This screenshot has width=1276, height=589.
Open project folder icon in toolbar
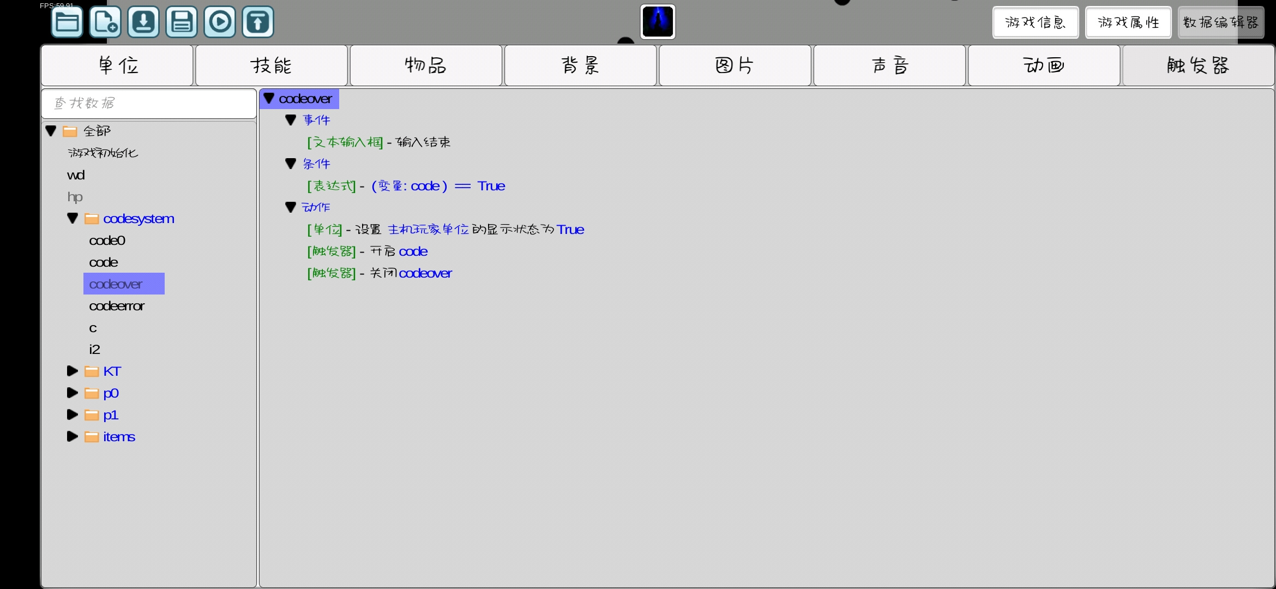pyautogui.click(x=67, y=22)
